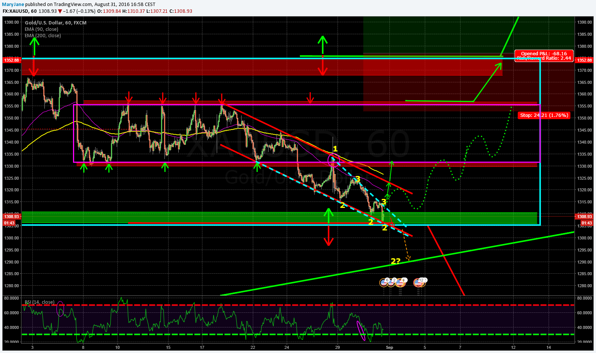Click date label 29 on the time axis
This screenshot has width=596, height=353.
coord(338,347)
